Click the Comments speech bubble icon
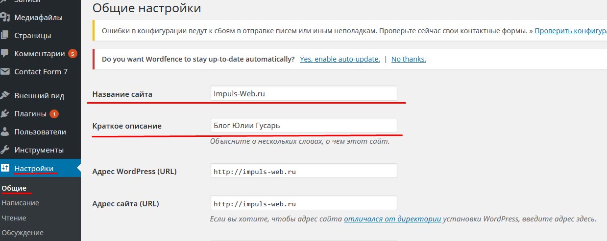The height and width of the screenshot is (241, 607). (5, 53)
